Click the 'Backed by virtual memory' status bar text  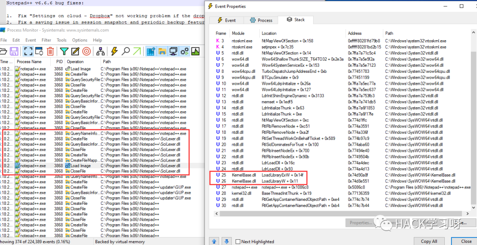(120, 241)
